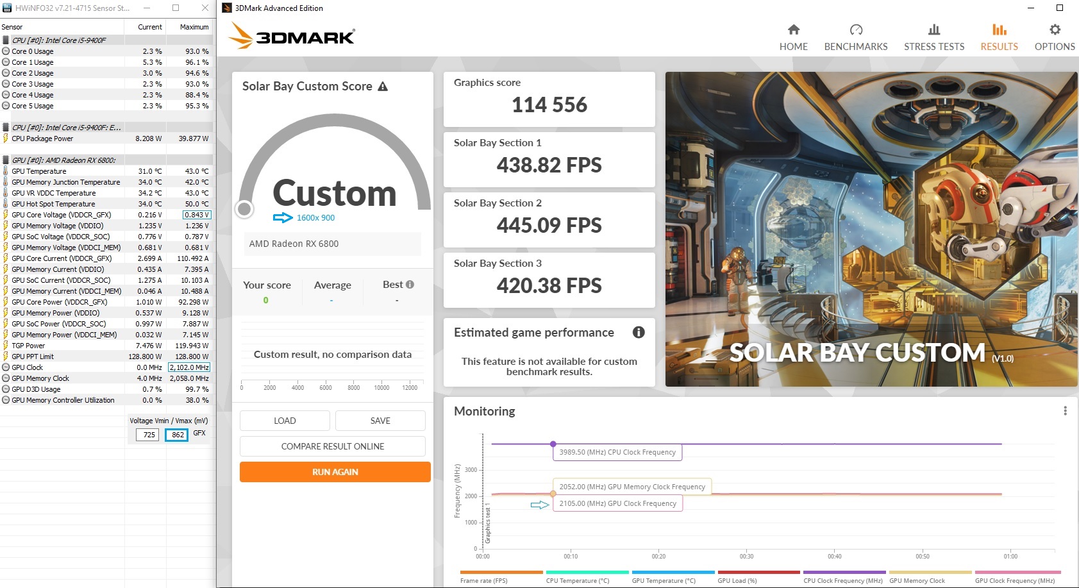1079x588 pixels.
Task: Open the Monitoring three-dot menu
Action: pos(1065,411)
